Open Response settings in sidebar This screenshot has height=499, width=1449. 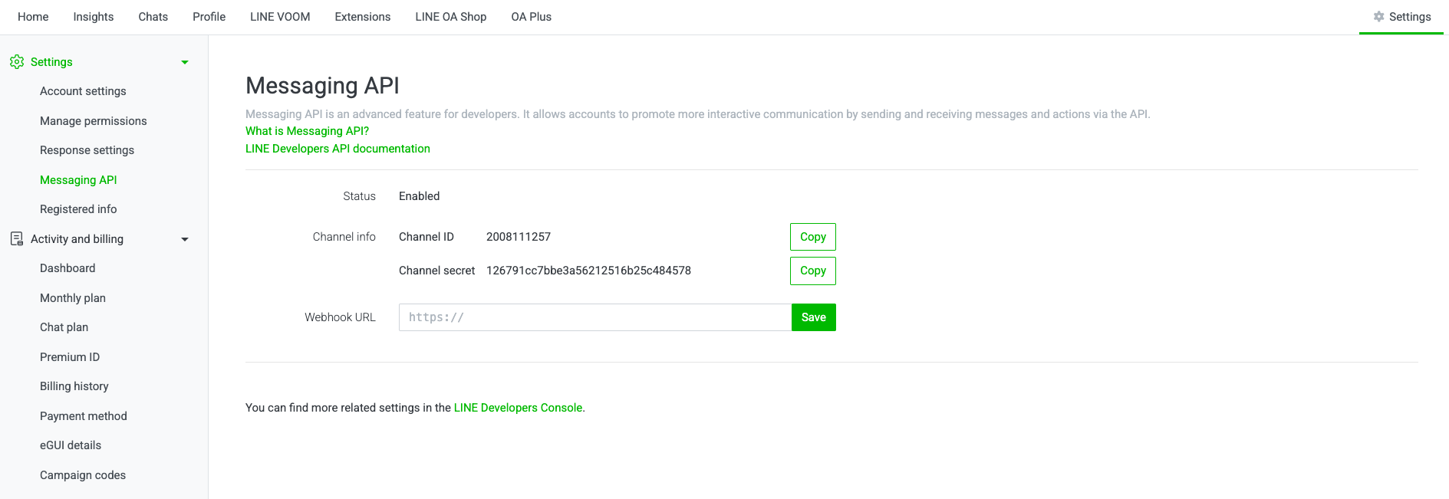coord(87,150)
